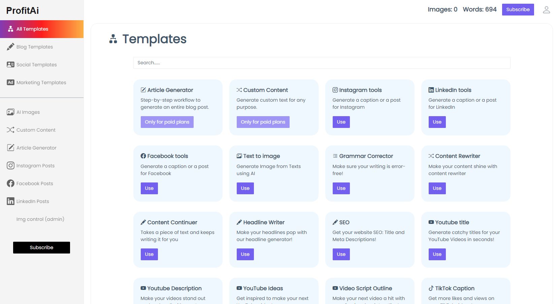The width and height of the screenshot is (559, 304).
Task: Use the Instagram tools template
Action: coord(341,122)
